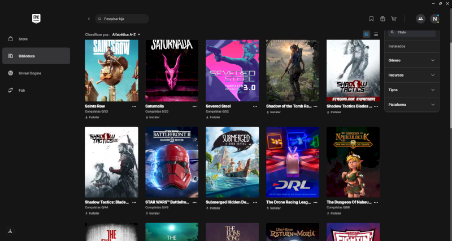The height and width of the screenshot is (241, 452).
Task: Open the friends list icon
Action: 420,19
